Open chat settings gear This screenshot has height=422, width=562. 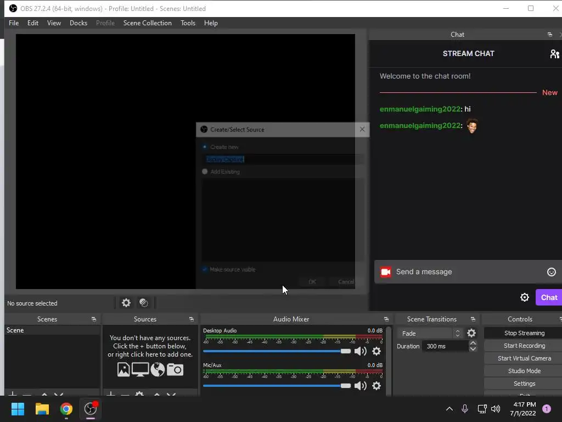[x=524, y=297]
